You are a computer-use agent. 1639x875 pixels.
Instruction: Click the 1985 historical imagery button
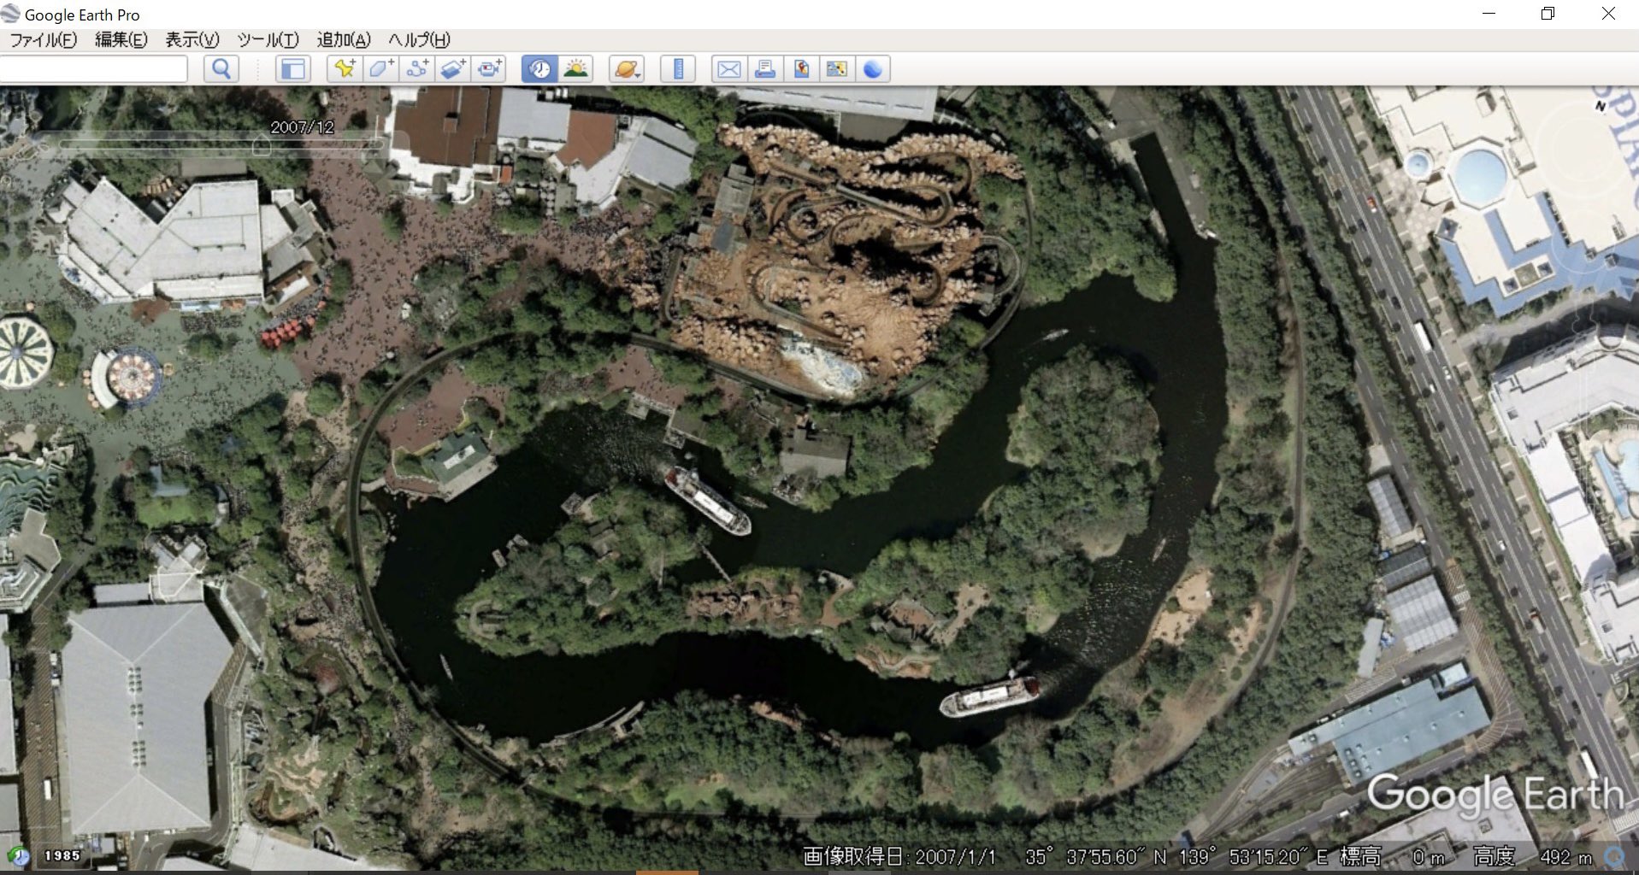click(62, 855)
